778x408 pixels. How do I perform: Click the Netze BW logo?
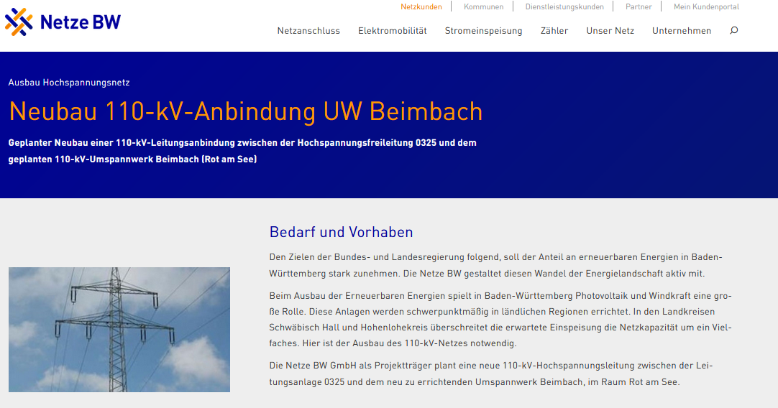tap(63, 22)
